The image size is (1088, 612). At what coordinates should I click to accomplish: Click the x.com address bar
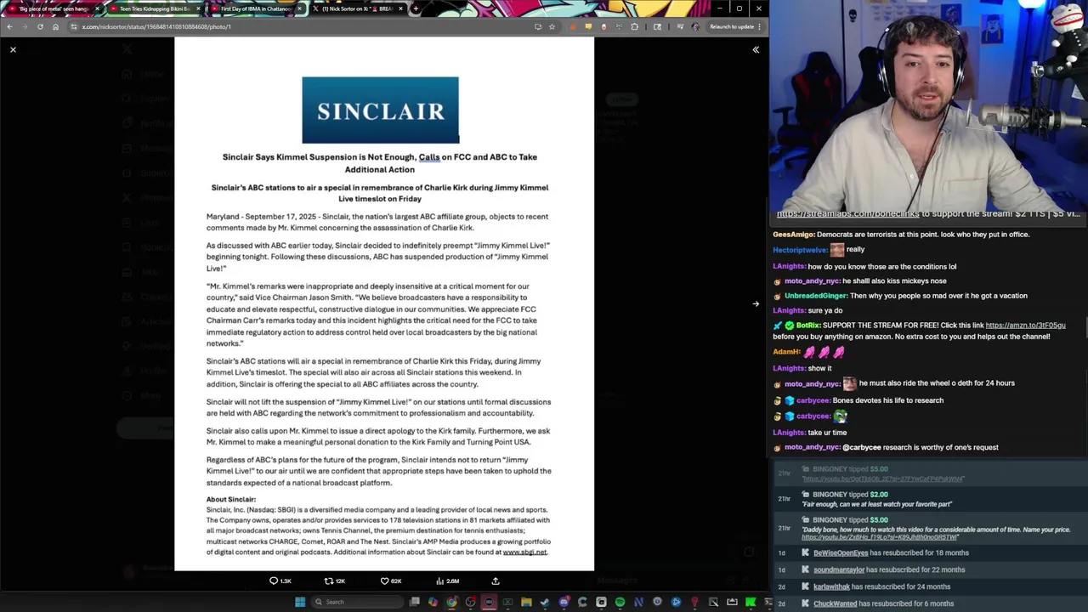(297, 26)
